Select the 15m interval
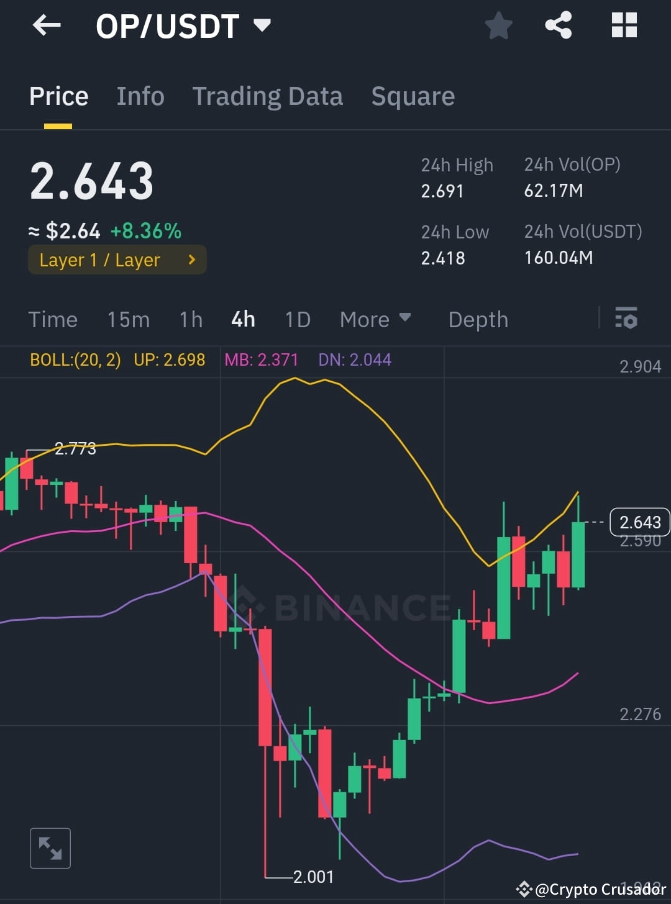 click(x=128, y=319)
